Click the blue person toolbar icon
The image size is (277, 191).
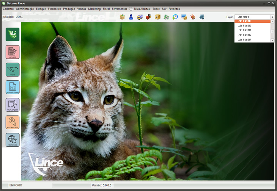(131, 17)
